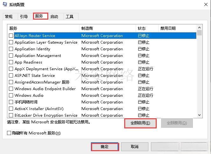Select the 启动 tab
This screenshot has width=211, height=154.
click(x=54, y=16)
